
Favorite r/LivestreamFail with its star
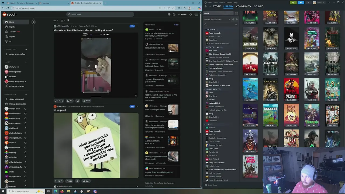25,177
